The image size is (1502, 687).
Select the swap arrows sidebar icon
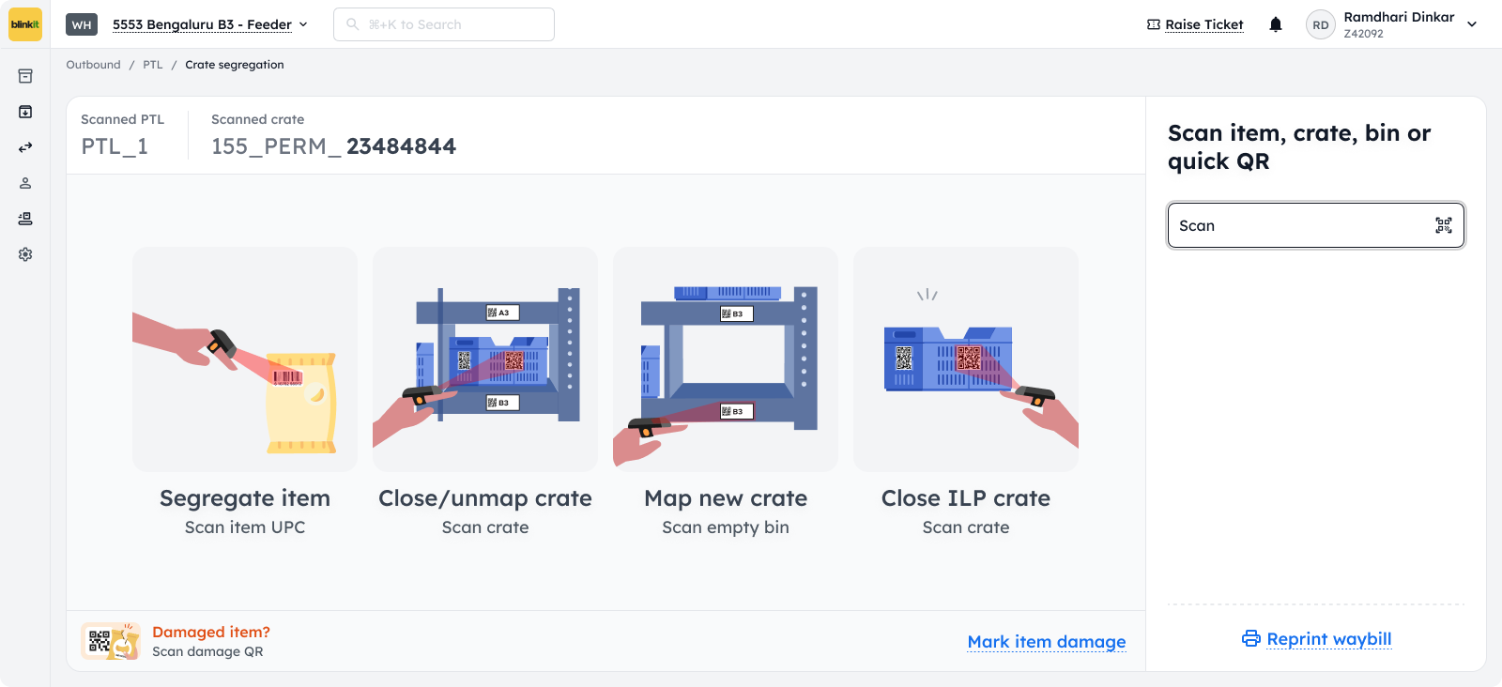tap(25, 147)
